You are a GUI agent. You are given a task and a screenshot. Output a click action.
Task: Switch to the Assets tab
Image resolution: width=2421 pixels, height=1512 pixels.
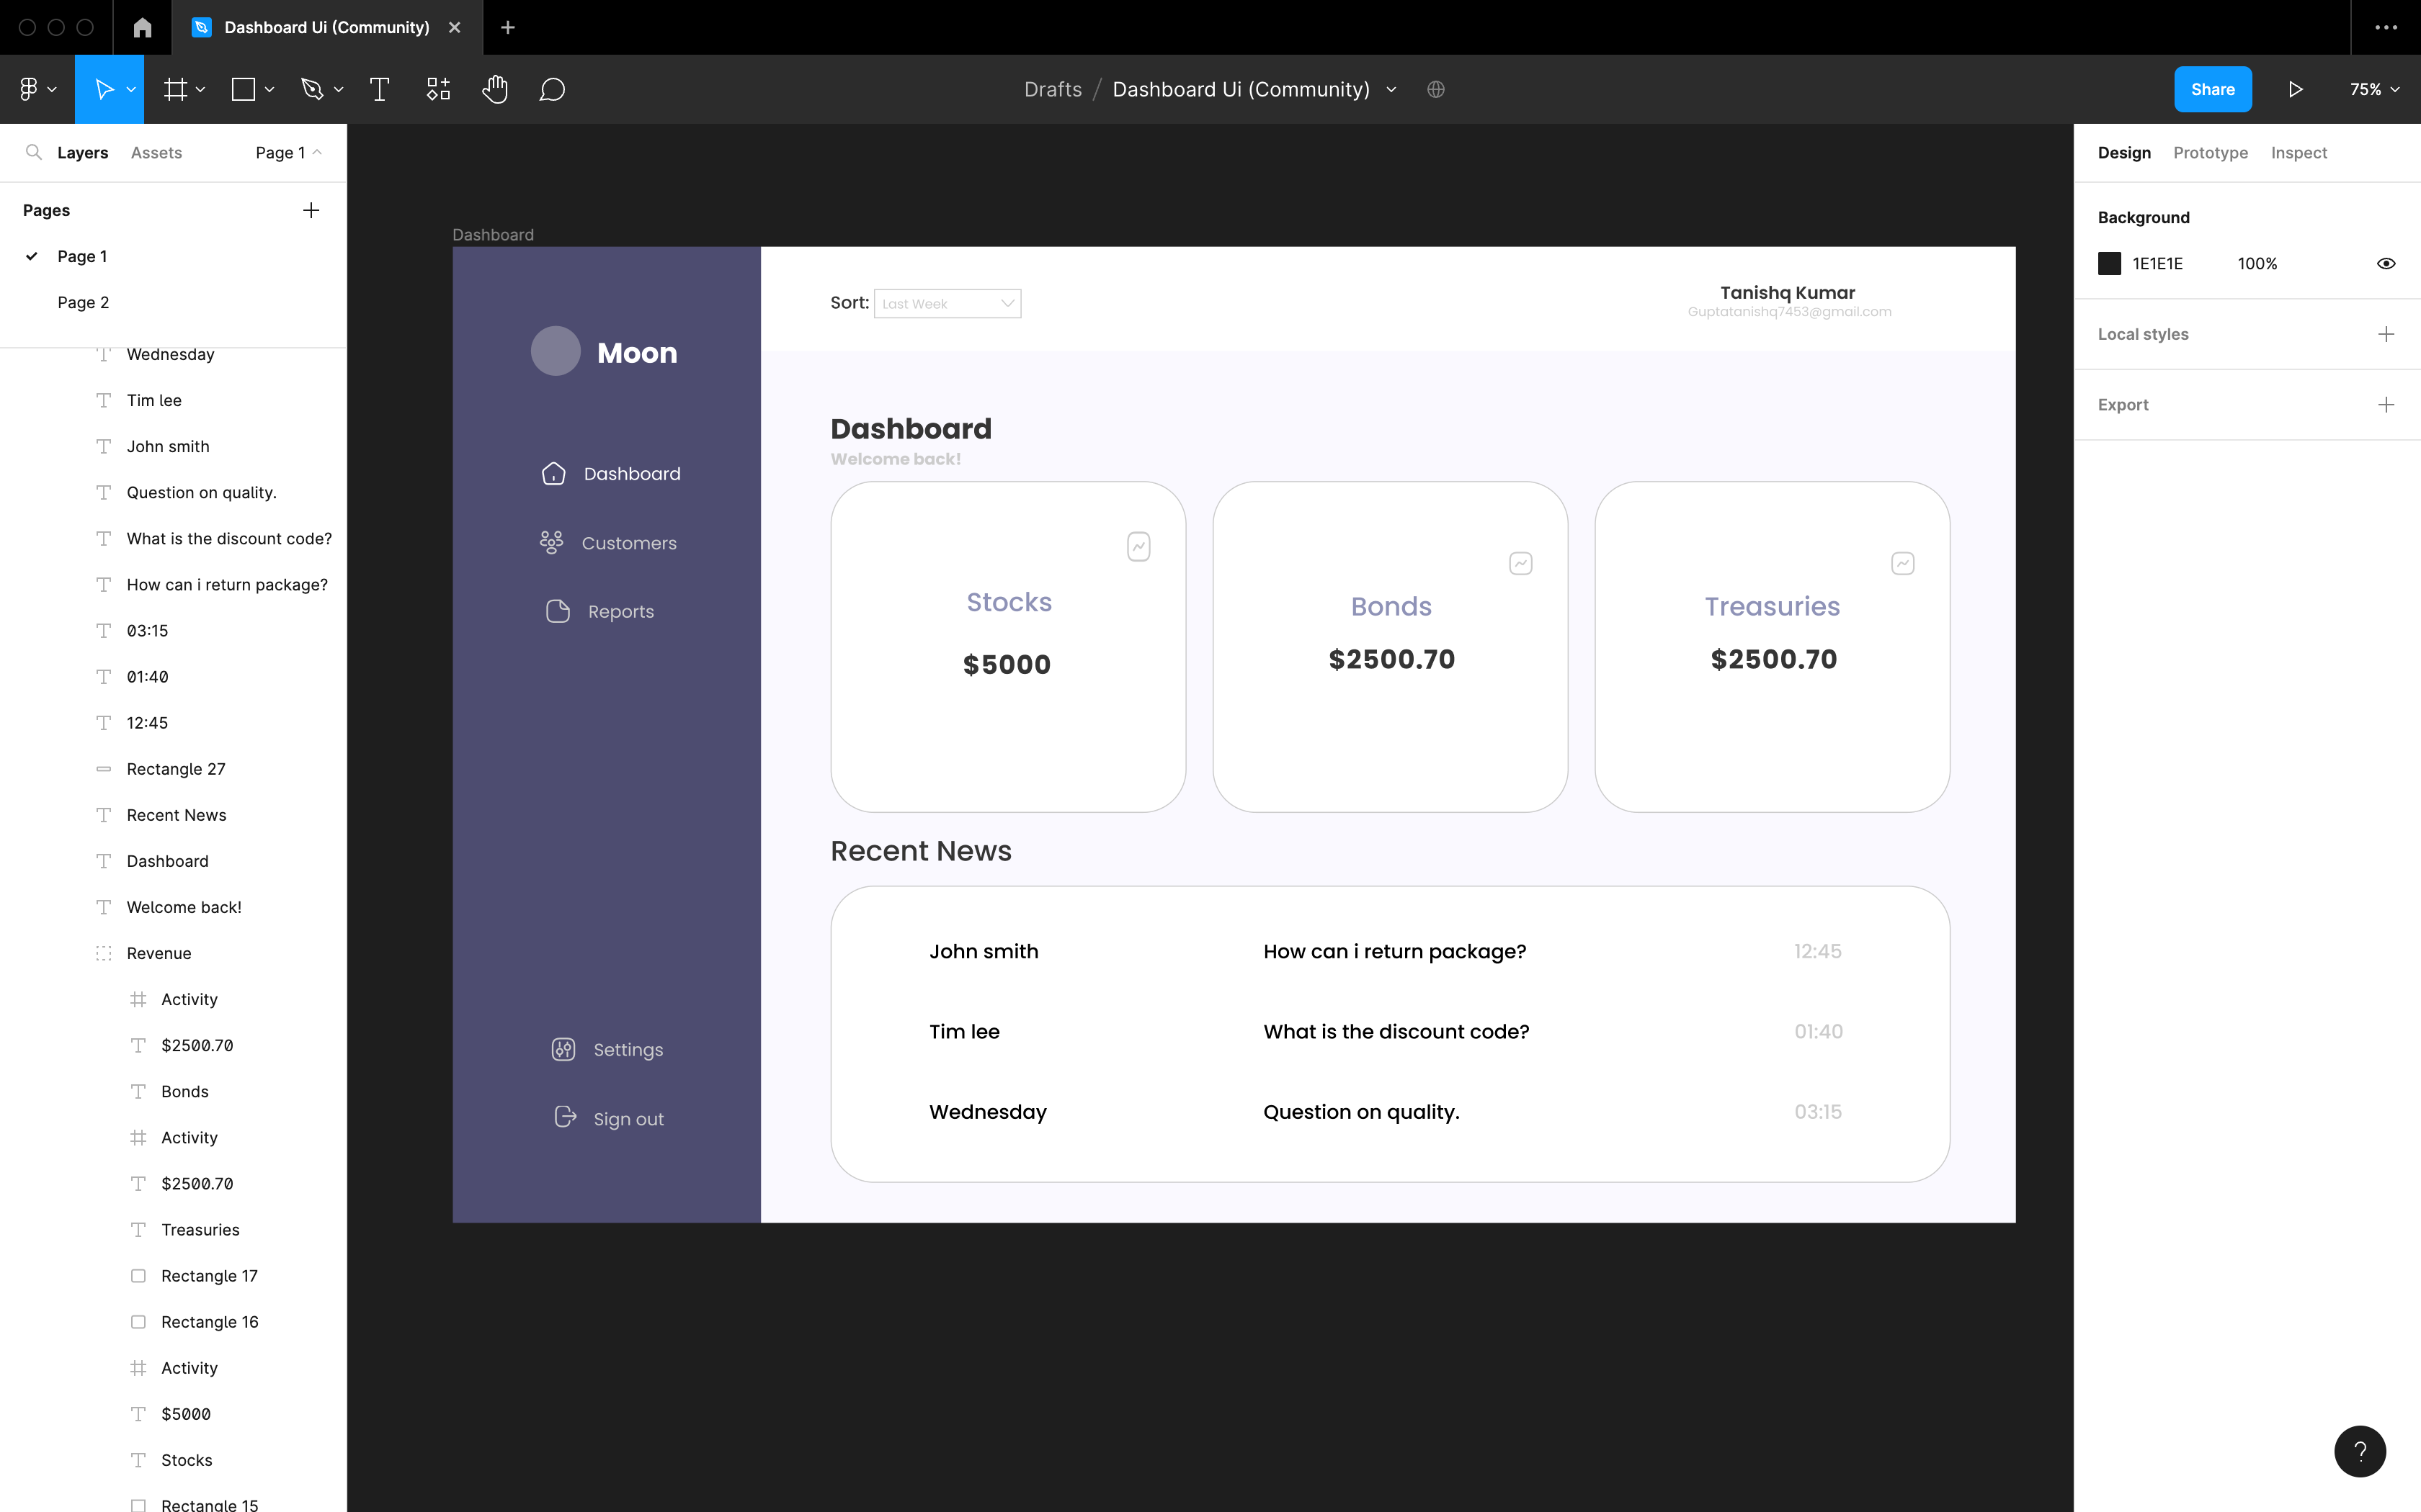pos(155,152)
